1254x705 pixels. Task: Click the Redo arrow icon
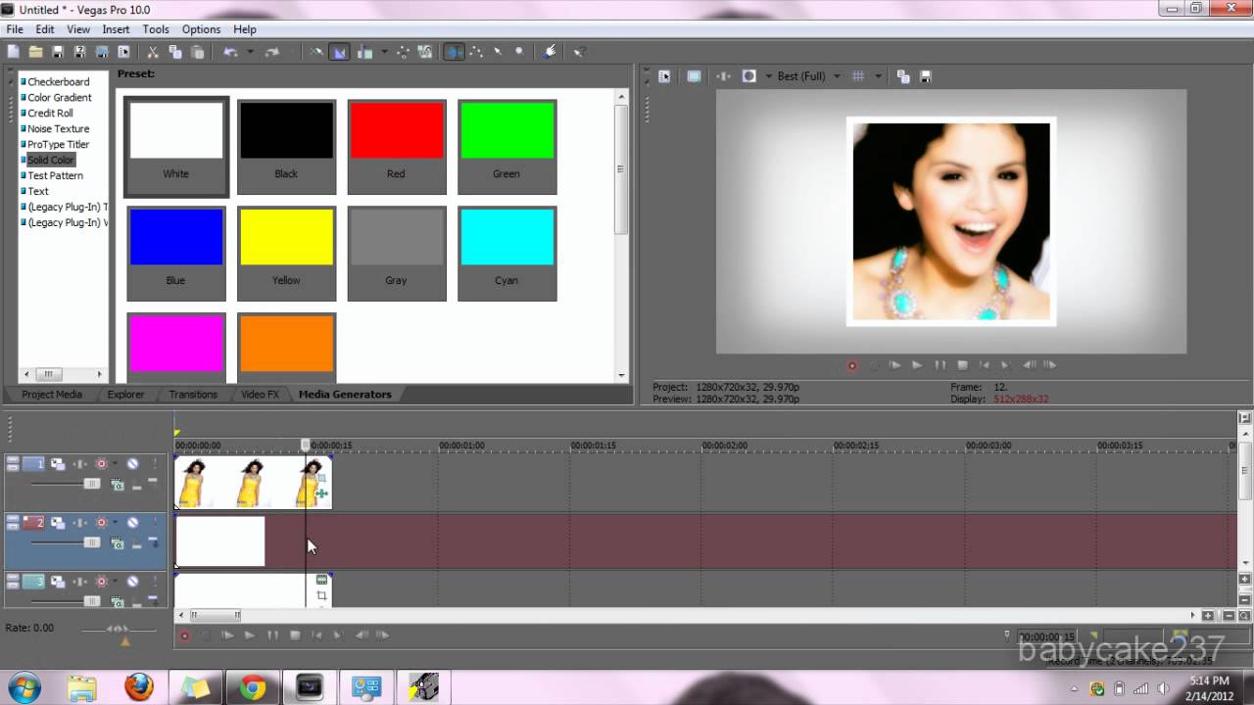point(272,52)
